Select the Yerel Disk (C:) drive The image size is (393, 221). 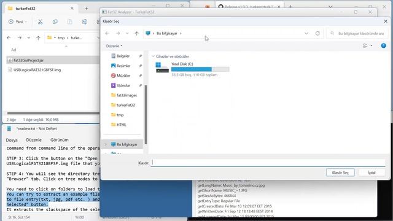point(192,69)
